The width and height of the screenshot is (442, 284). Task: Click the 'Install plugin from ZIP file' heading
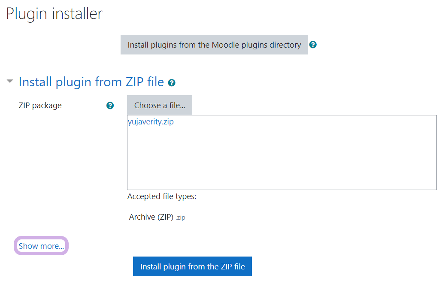coord(91,82)
